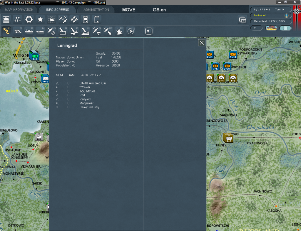301x231 pixels.
Task: Select the F6 bomb unit icon
Action: [63, 31]
